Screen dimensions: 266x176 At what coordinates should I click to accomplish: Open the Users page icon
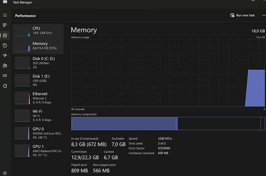[5, 66]
